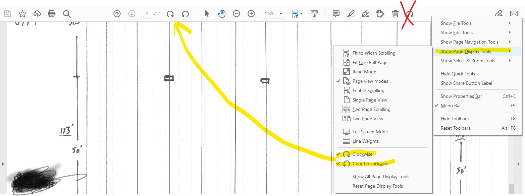Expand Show File Tools submenu

pyautogui.click(x=477, y=23)
